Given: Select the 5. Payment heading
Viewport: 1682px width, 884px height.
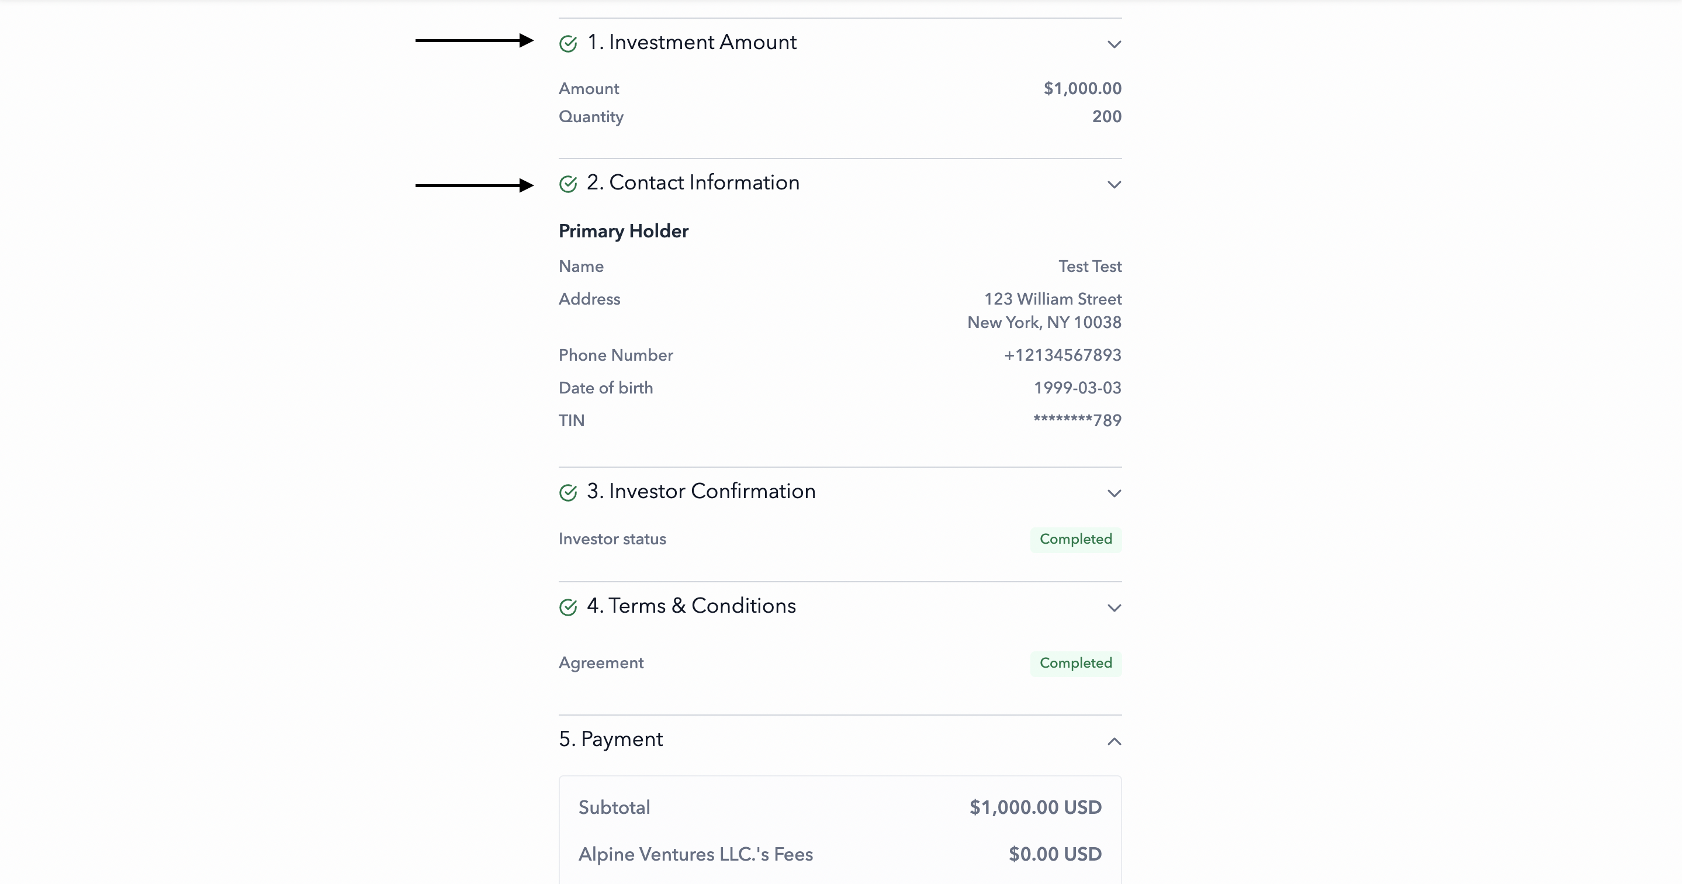Looking at the screenshot, I should click(611, 740).
